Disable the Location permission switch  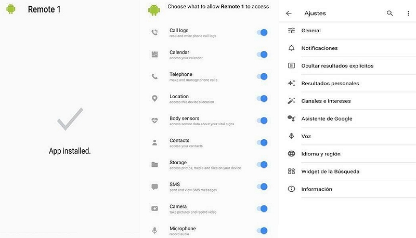pos(262,99)
